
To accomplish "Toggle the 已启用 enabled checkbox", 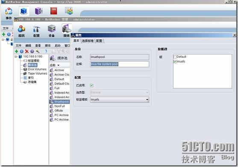I will coord(91,85).
